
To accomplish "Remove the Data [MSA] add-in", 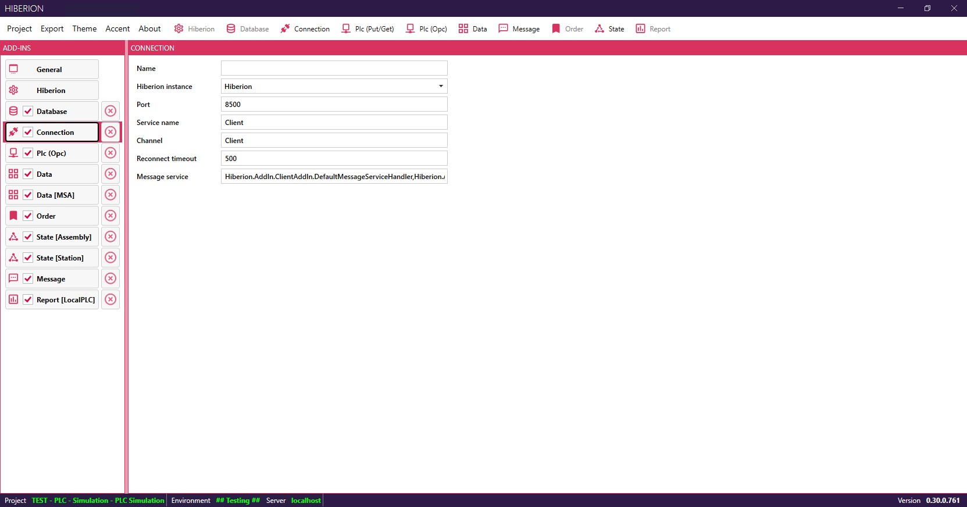I will coord(110,195).
